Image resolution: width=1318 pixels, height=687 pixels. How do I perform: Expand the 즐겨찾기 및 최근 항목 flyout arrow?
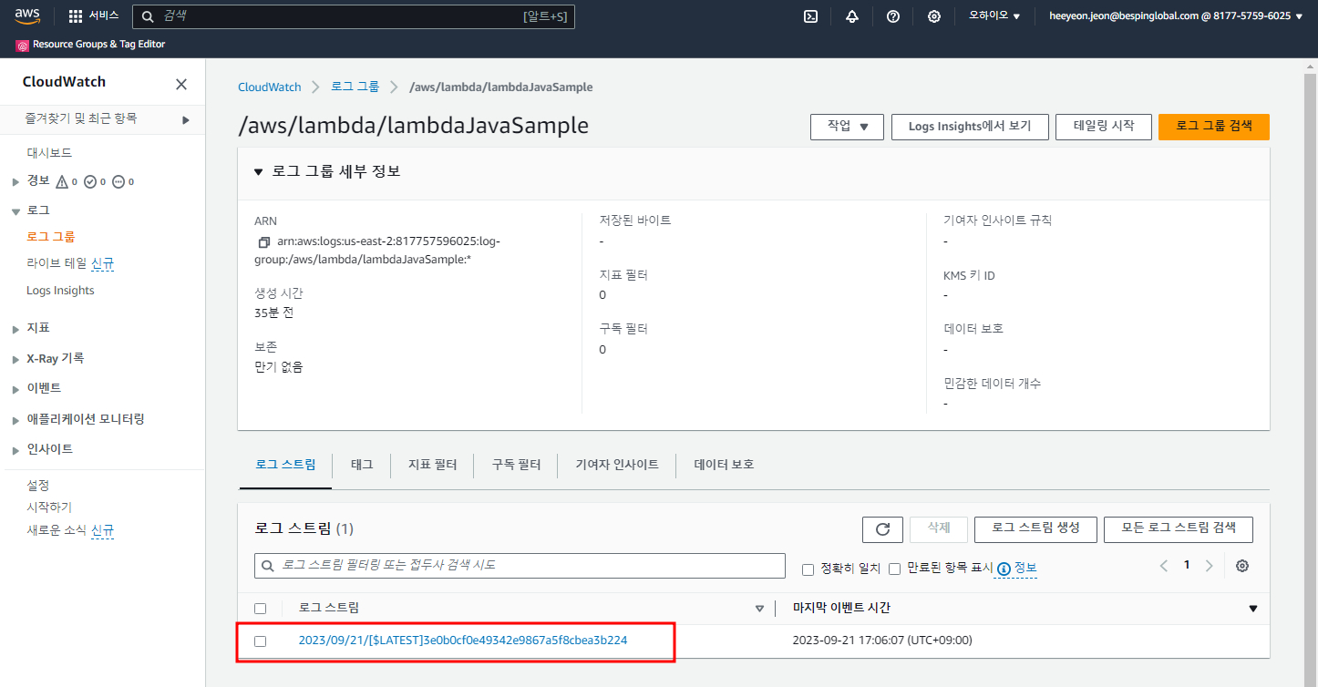coord(186,119)
